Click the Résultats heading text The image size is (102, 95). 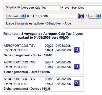[x=43, y=36]
